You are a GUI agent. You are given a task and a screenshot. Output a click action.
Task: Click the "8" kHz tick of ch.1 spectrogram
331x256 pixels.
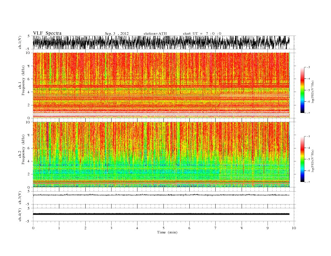29,66
